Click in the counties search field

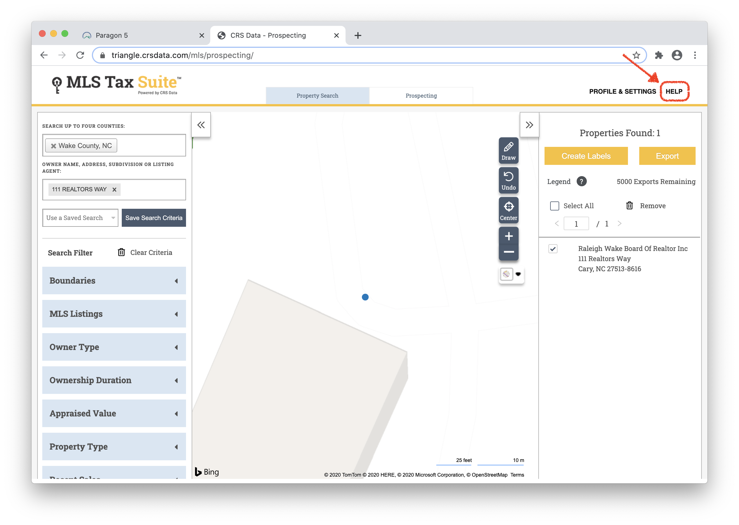pos(114,145)
